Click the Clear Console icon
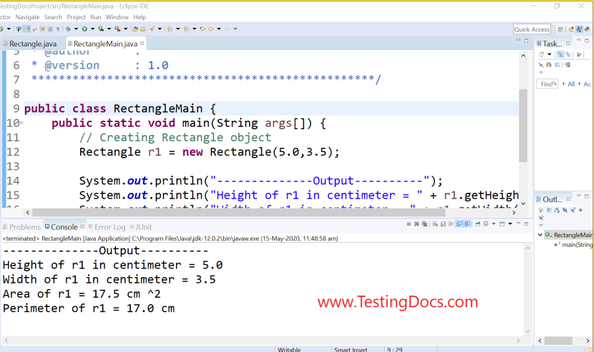594x352 pixels. (x=435, y=223)
